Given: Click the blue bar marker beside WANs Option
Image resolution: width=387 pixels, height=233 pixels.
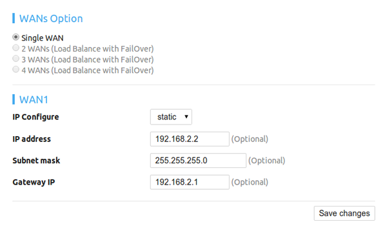Looking at the screenshot, I should [x=14, y=18].
